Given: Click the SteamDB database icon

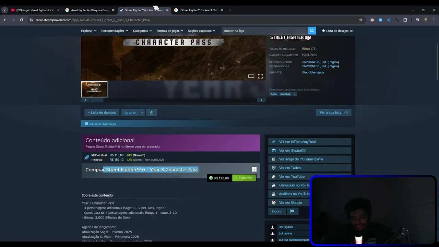Looking at the screenshot, I should [x=273, y=150].
